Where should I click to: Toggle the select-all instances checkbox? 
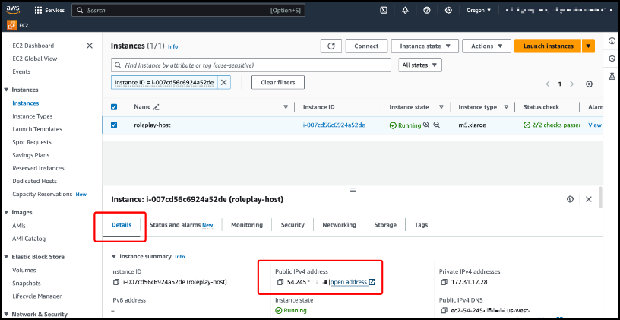coord(114,107)
